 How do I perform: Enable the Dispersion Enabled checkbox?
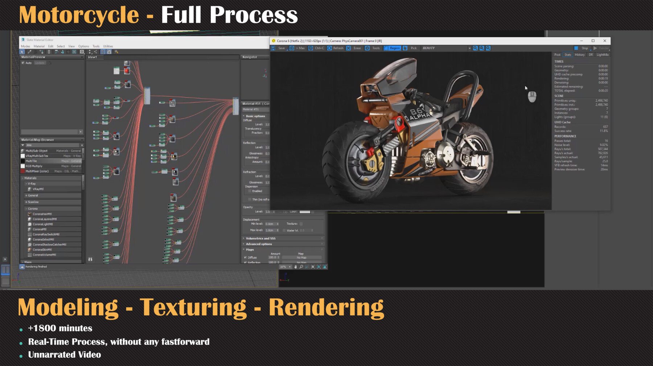point(249,191)
